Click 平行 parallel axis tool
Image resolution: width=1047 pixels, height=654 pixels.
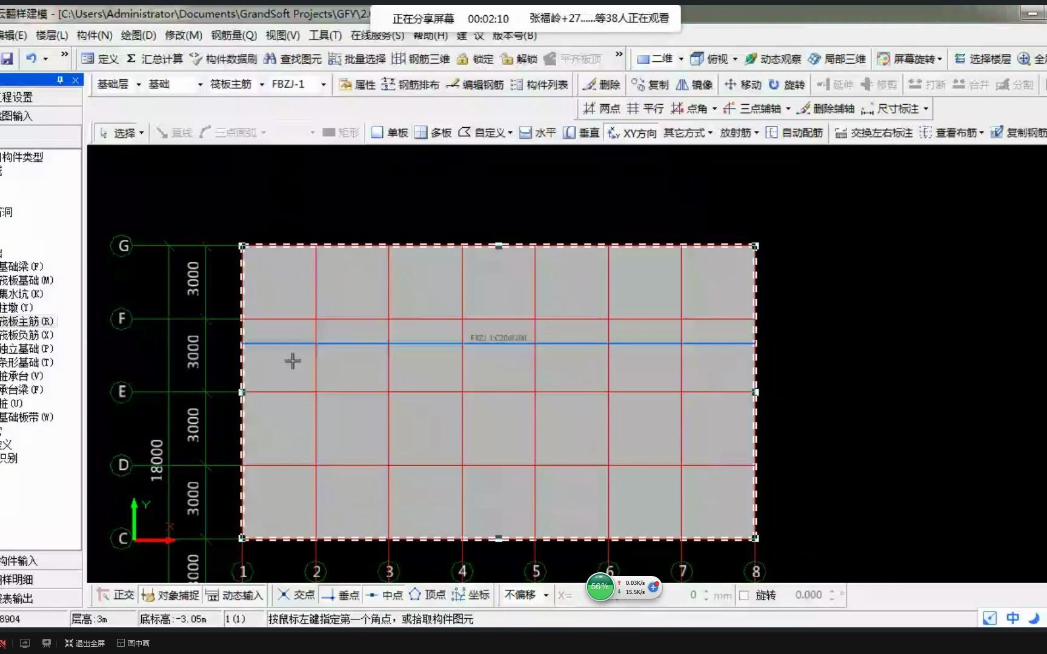pos(645,108)
